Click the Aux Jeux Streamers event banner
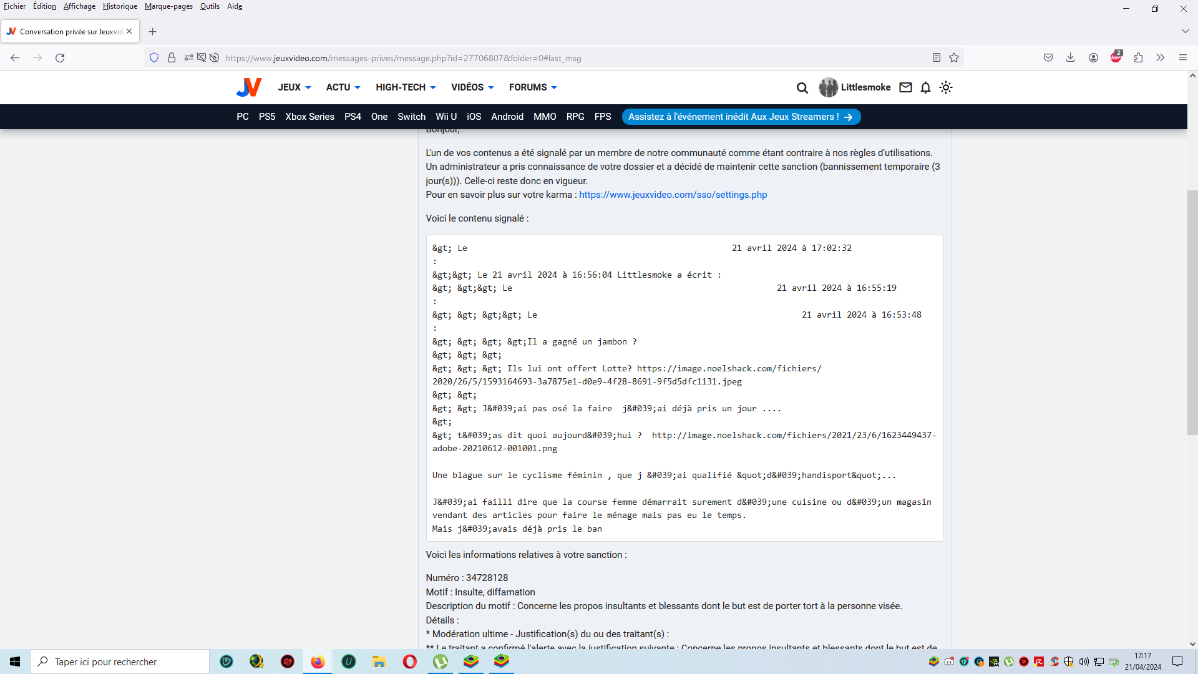Viewport: 1198px width, 674px height. coord(741,117)
